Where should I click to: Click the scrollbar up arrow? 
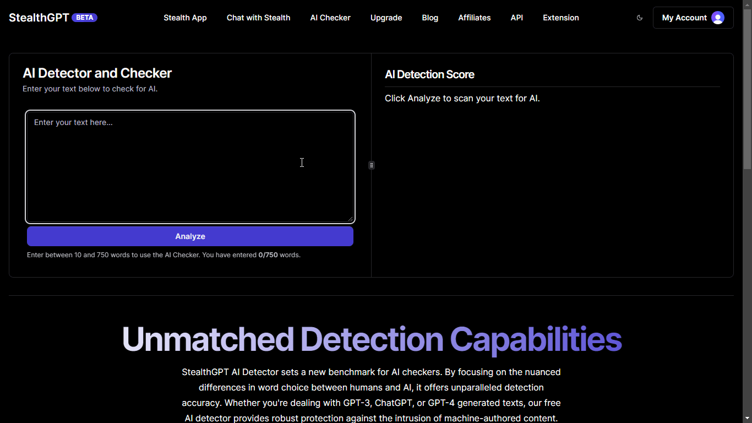(x=747, y=4)
